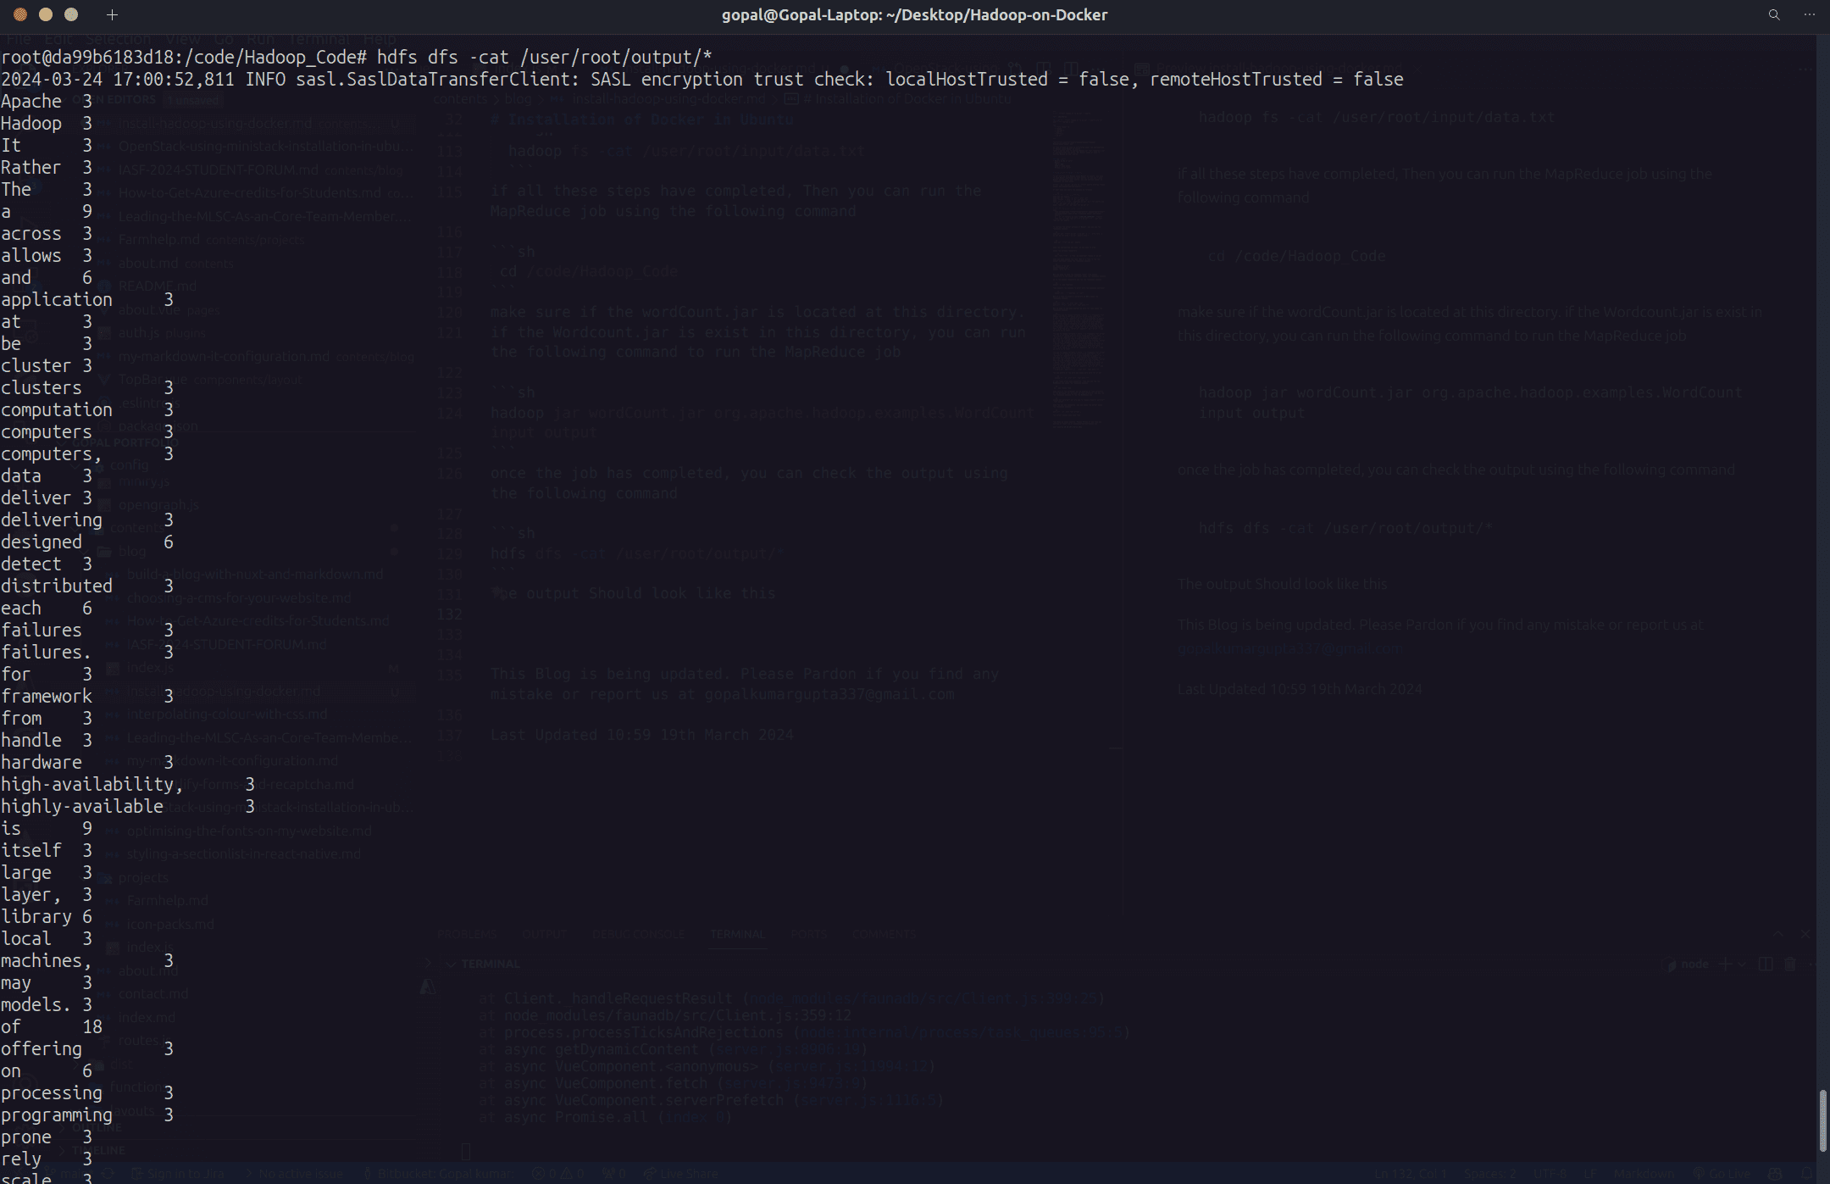Image resolution: width=1830 pixels, height=1184 pixels.
Task: Click output row 'programming 3'
Action: pos(87,1115)
